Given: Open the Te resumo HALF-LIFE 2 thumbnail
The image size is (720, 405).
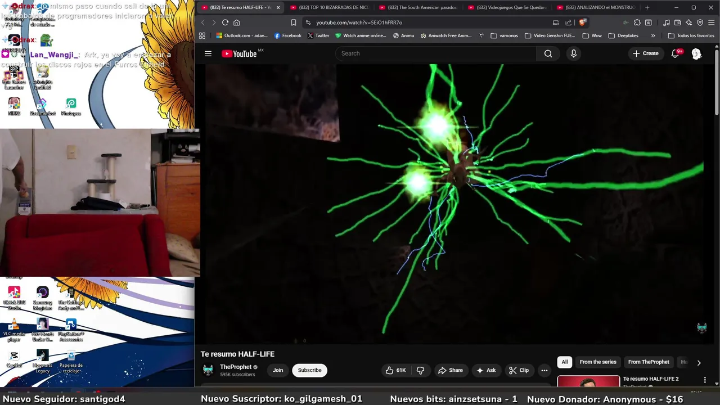Looking at the screenshot, I should [x=588, y=382].
